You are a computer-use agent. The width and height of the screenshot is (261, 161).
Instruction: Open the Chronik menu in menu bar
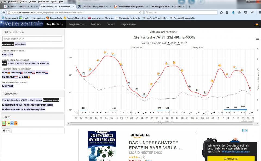(32, 2)
